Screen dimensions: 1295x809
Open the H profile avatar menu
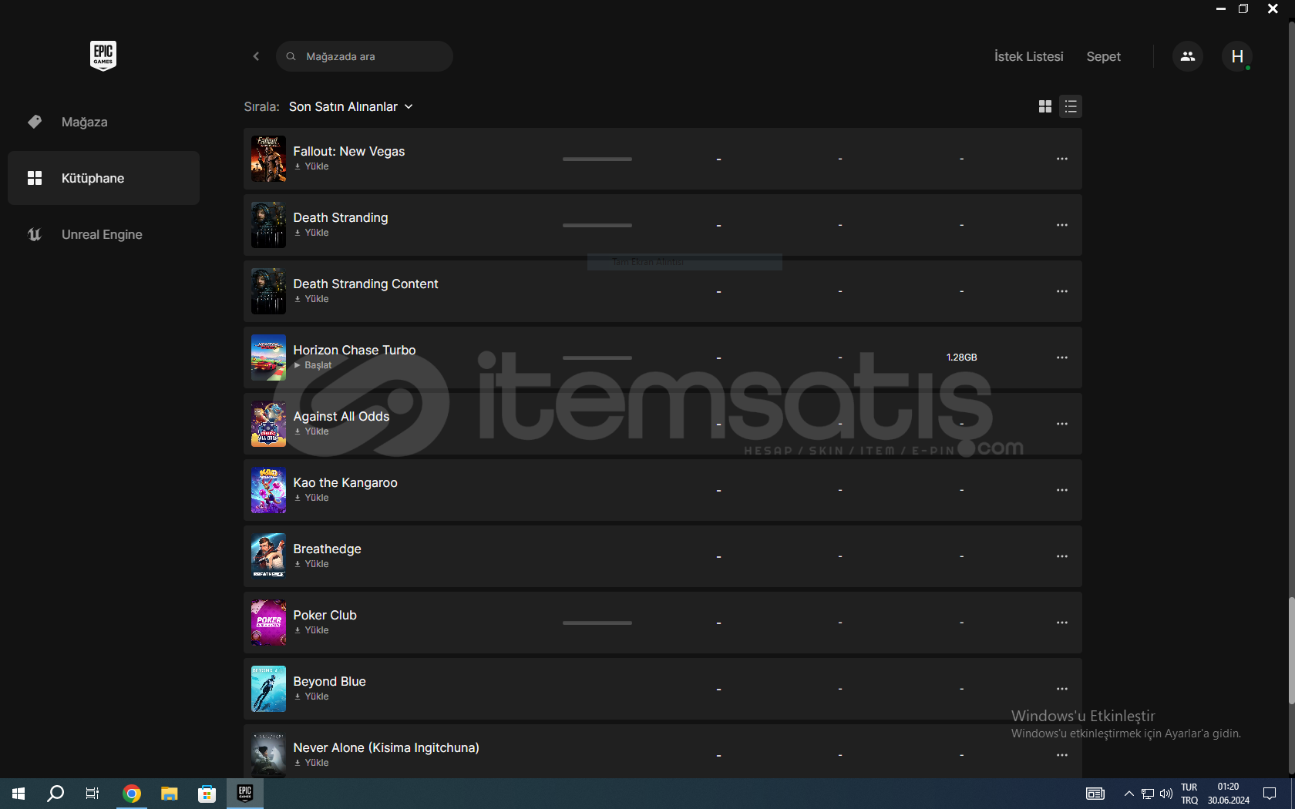1237,56
